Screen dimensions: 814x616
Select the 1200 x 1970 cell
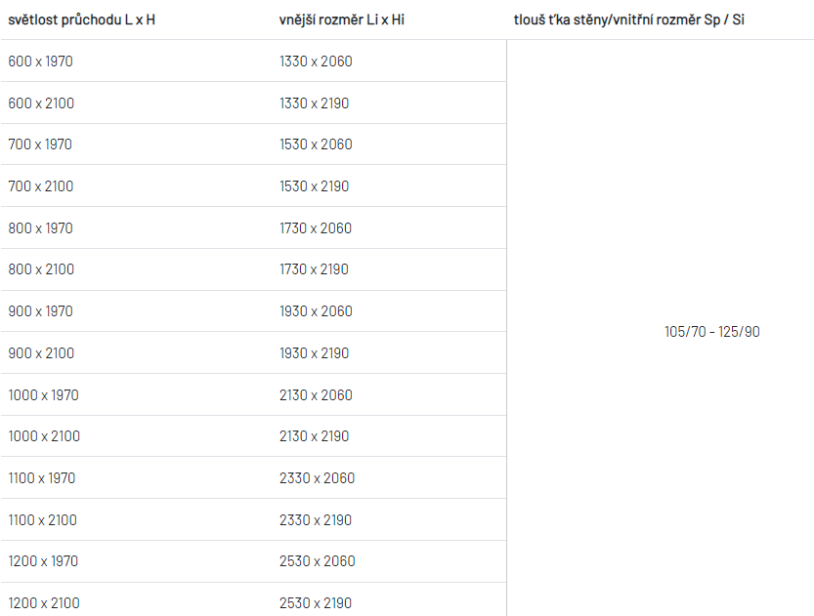click(x=43, y=561)
